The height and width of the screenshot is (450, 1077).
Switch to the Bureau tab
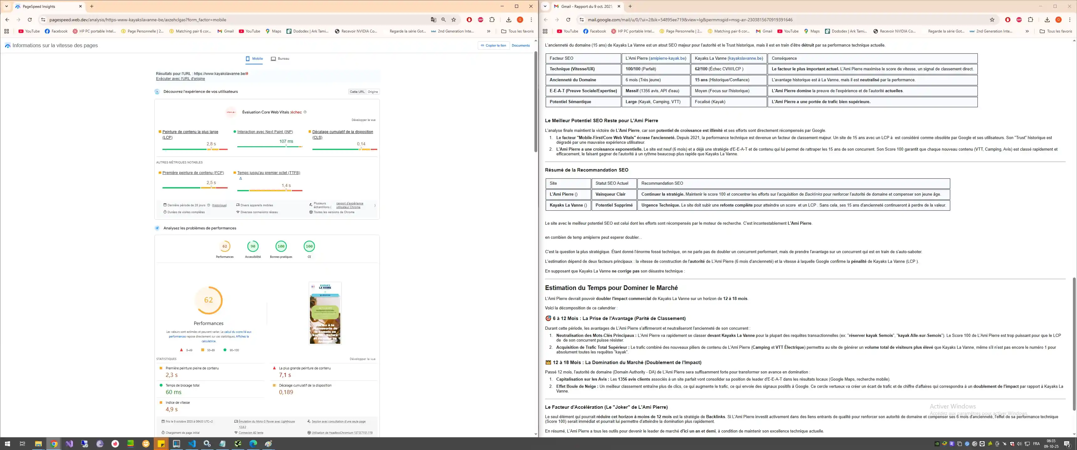280,59
